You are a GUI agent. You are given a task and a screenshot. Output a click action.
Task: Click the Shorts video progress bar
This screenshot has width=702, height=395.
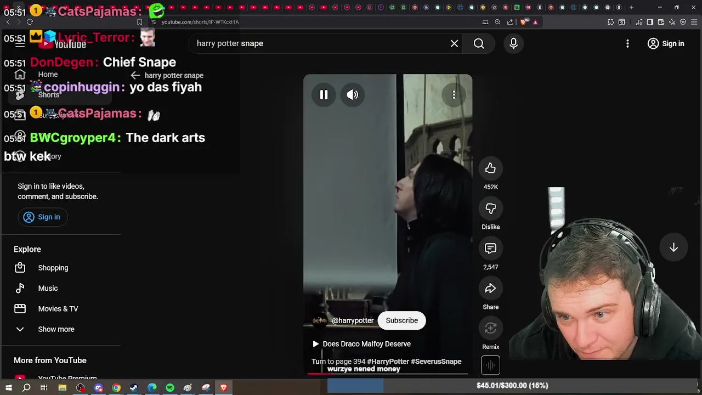(387, 374)
